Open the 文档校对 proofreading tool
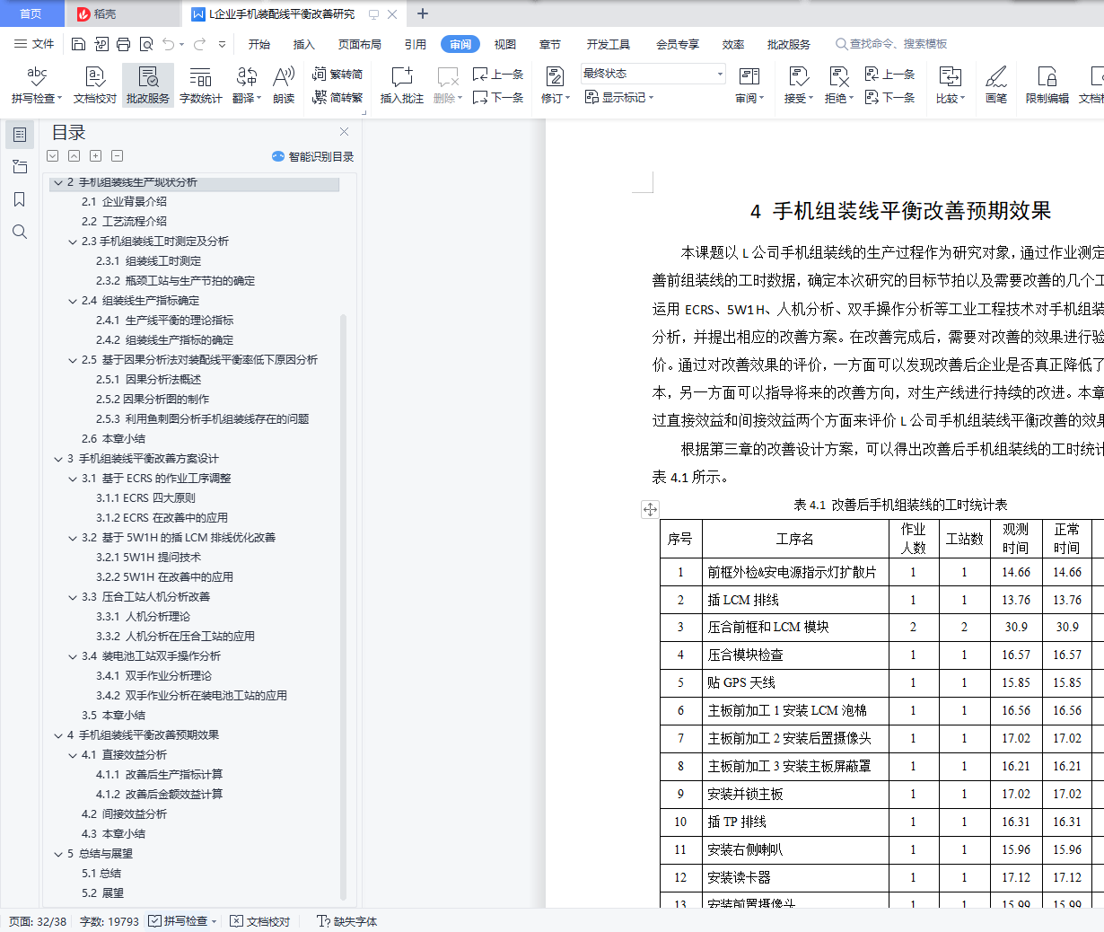The height and width of the screenshot is (932, 1104). pos(94,85)
